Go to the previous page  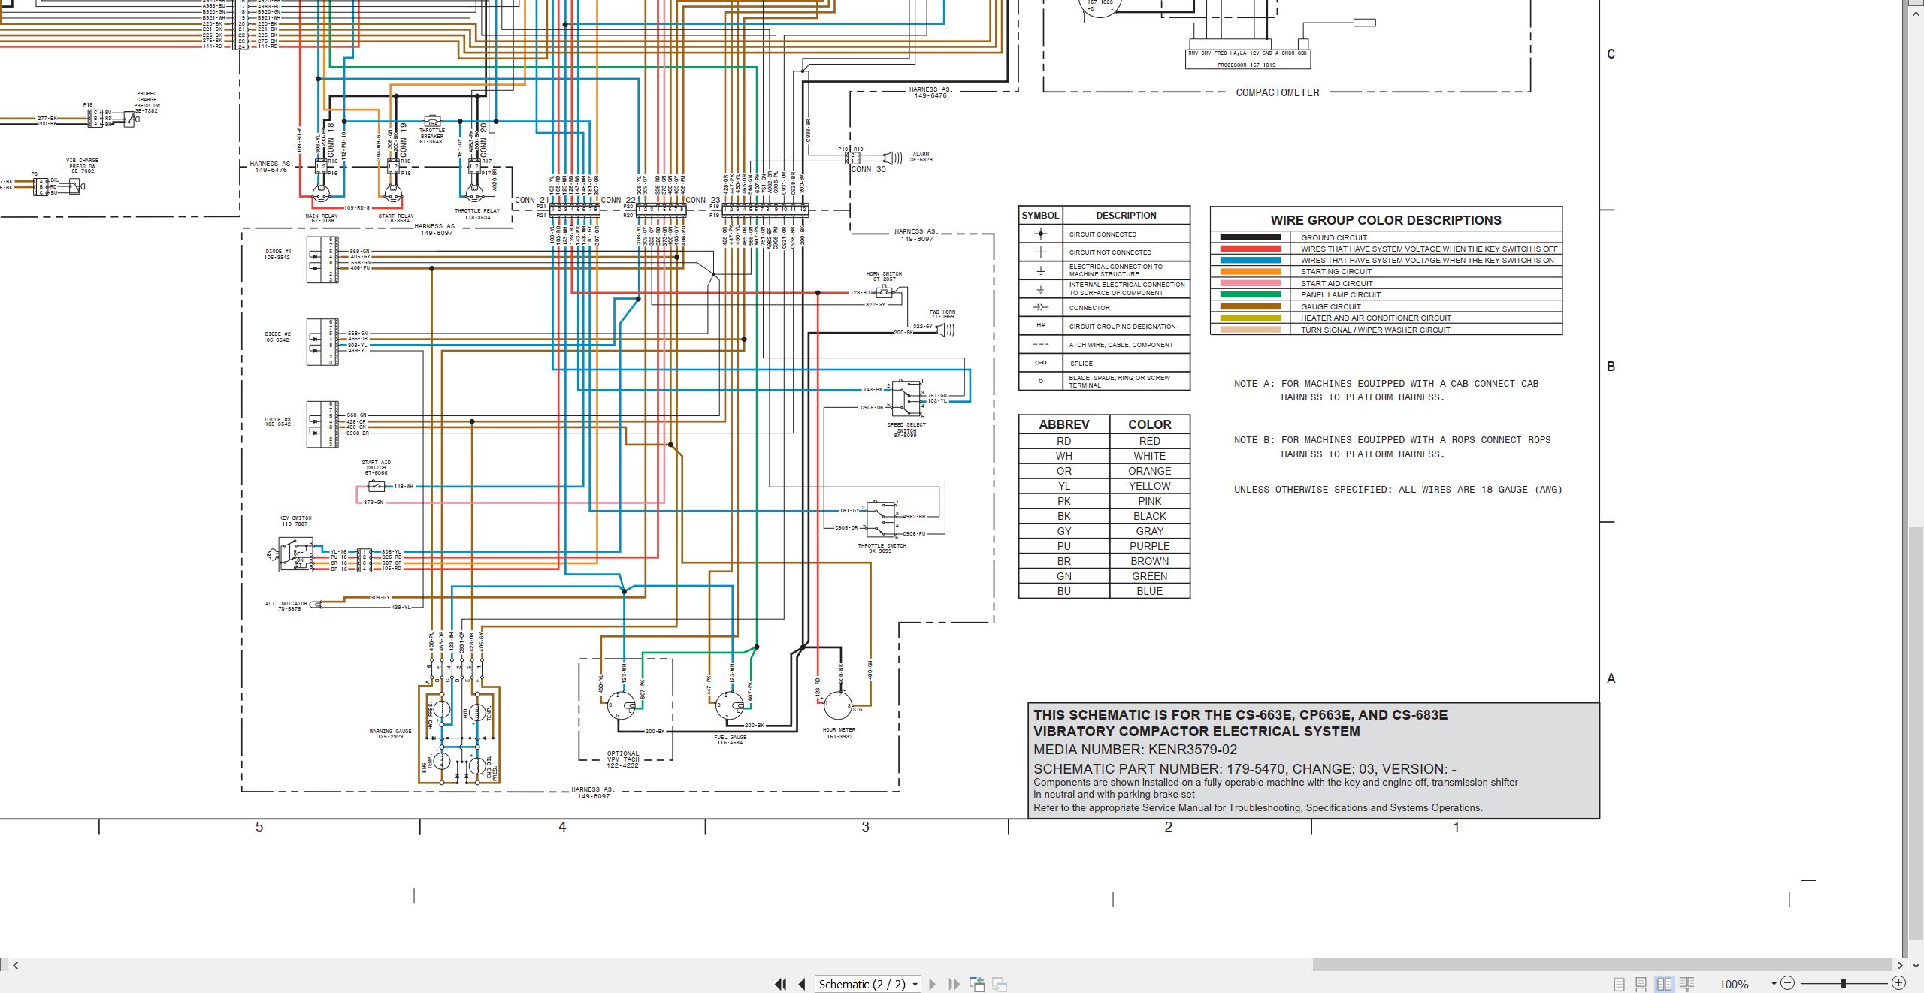(802, 984)
